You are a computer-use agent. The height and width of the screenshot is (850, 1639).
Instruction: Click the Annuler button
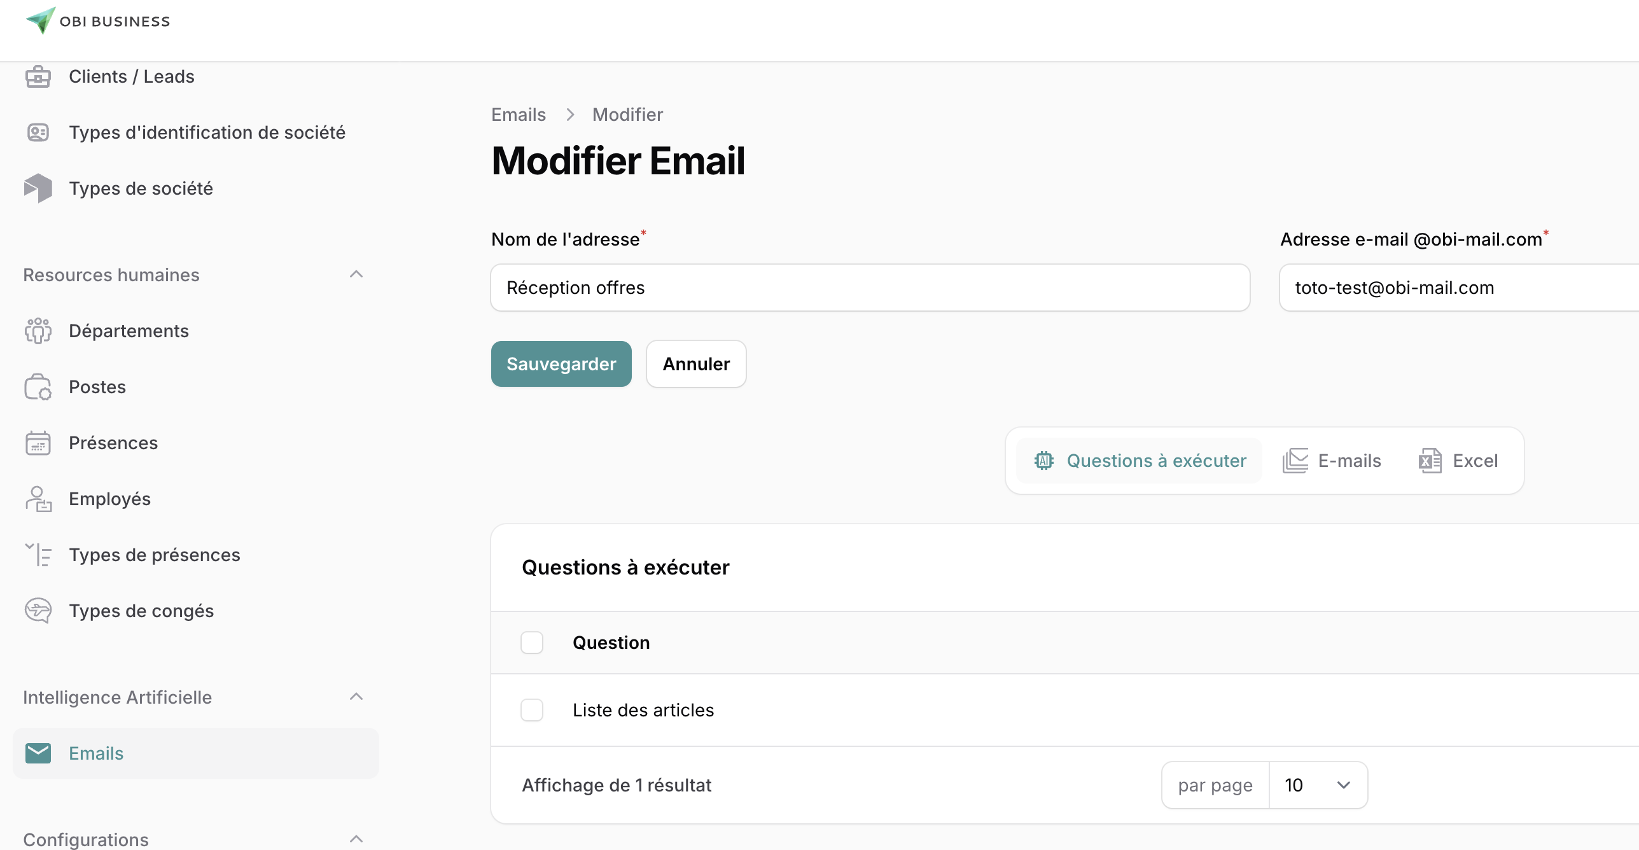pos(695,363)
